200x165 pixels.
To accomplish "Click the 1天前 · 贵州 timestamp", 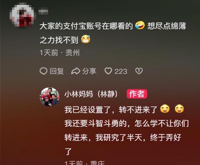I will pos(60,53).
